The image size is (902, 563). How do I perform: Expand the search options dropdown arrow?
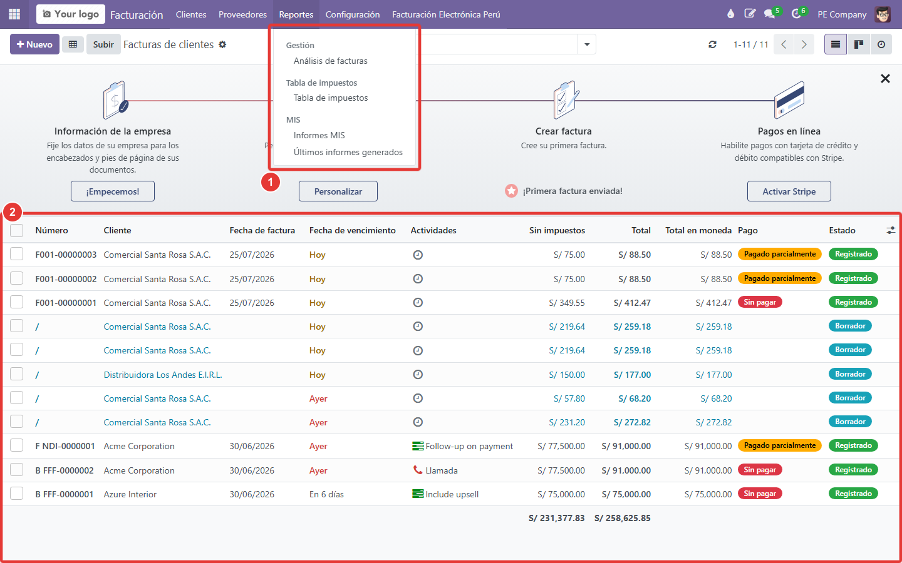coord(587,44)
